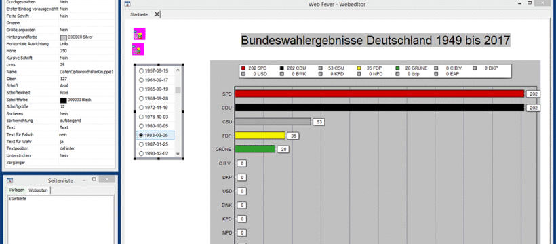
Task: Click the black CDU bar in chart
Action: point(380,108)
